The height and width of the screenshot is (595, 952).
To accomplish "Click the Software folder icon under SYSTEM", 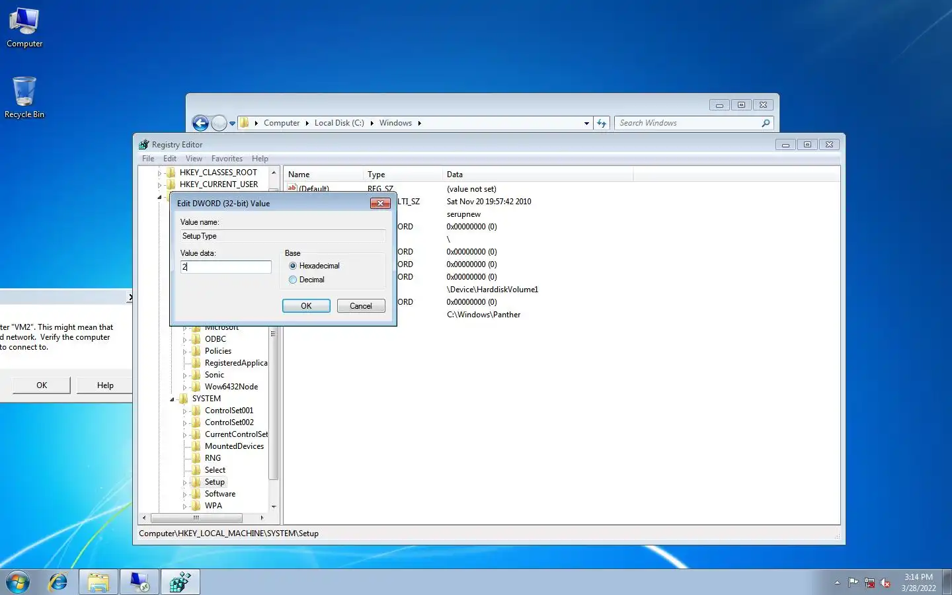I will click(196, 494).
